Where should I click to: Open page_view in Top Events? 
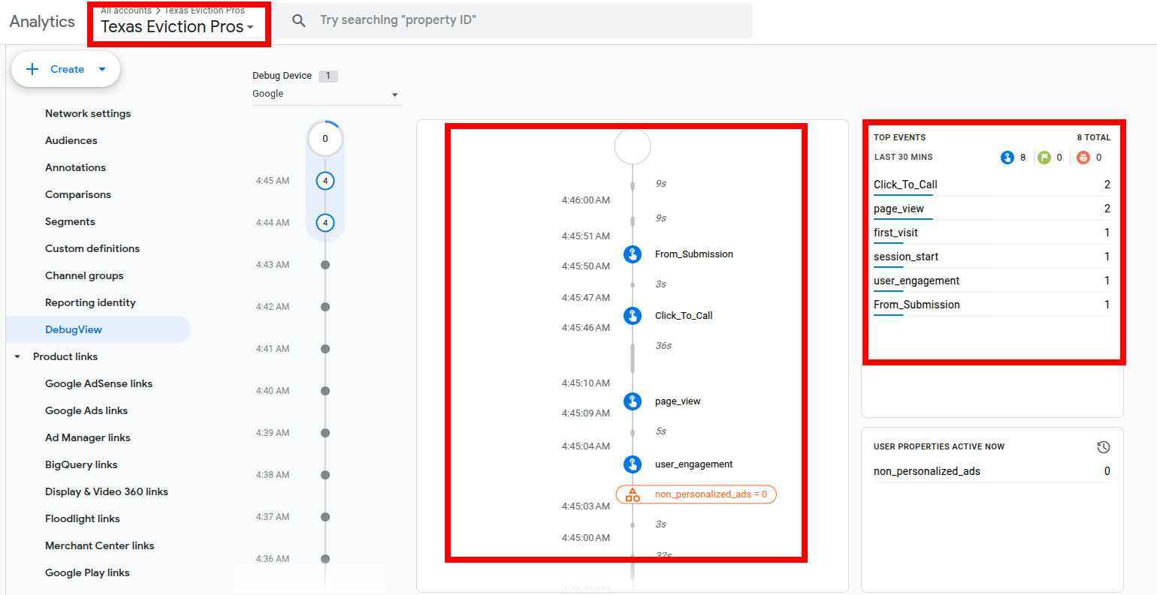899,209
